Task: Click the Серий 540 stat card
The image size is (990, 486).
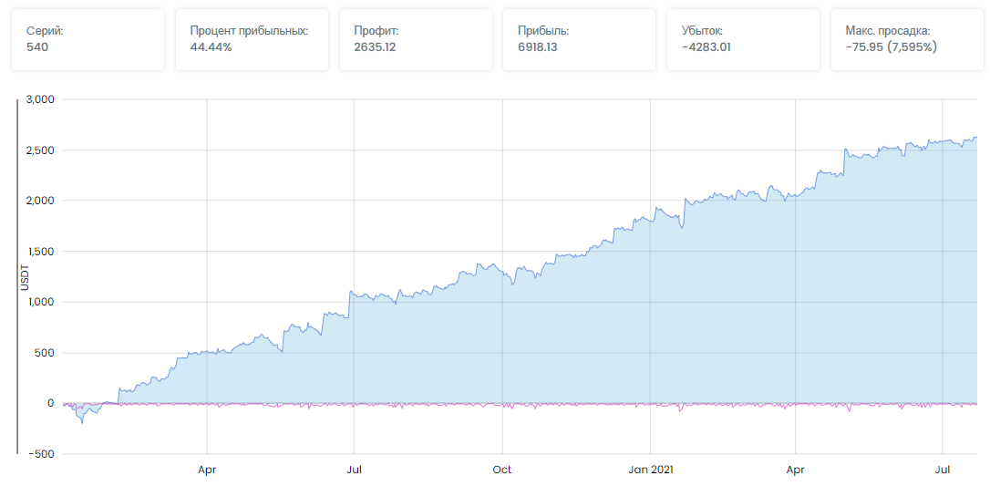Action: (x=88, y=39)
